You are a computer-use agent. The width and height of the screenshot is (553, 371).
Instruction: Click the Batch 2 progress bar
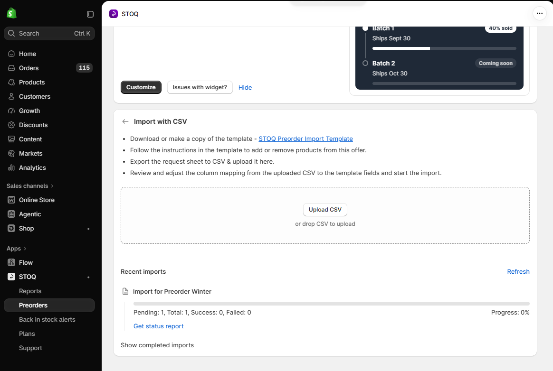point(444,83)
